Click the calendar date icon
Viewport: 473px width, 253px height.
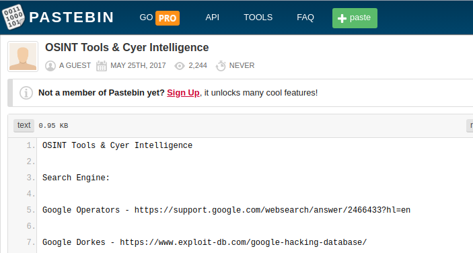[102, 66]
